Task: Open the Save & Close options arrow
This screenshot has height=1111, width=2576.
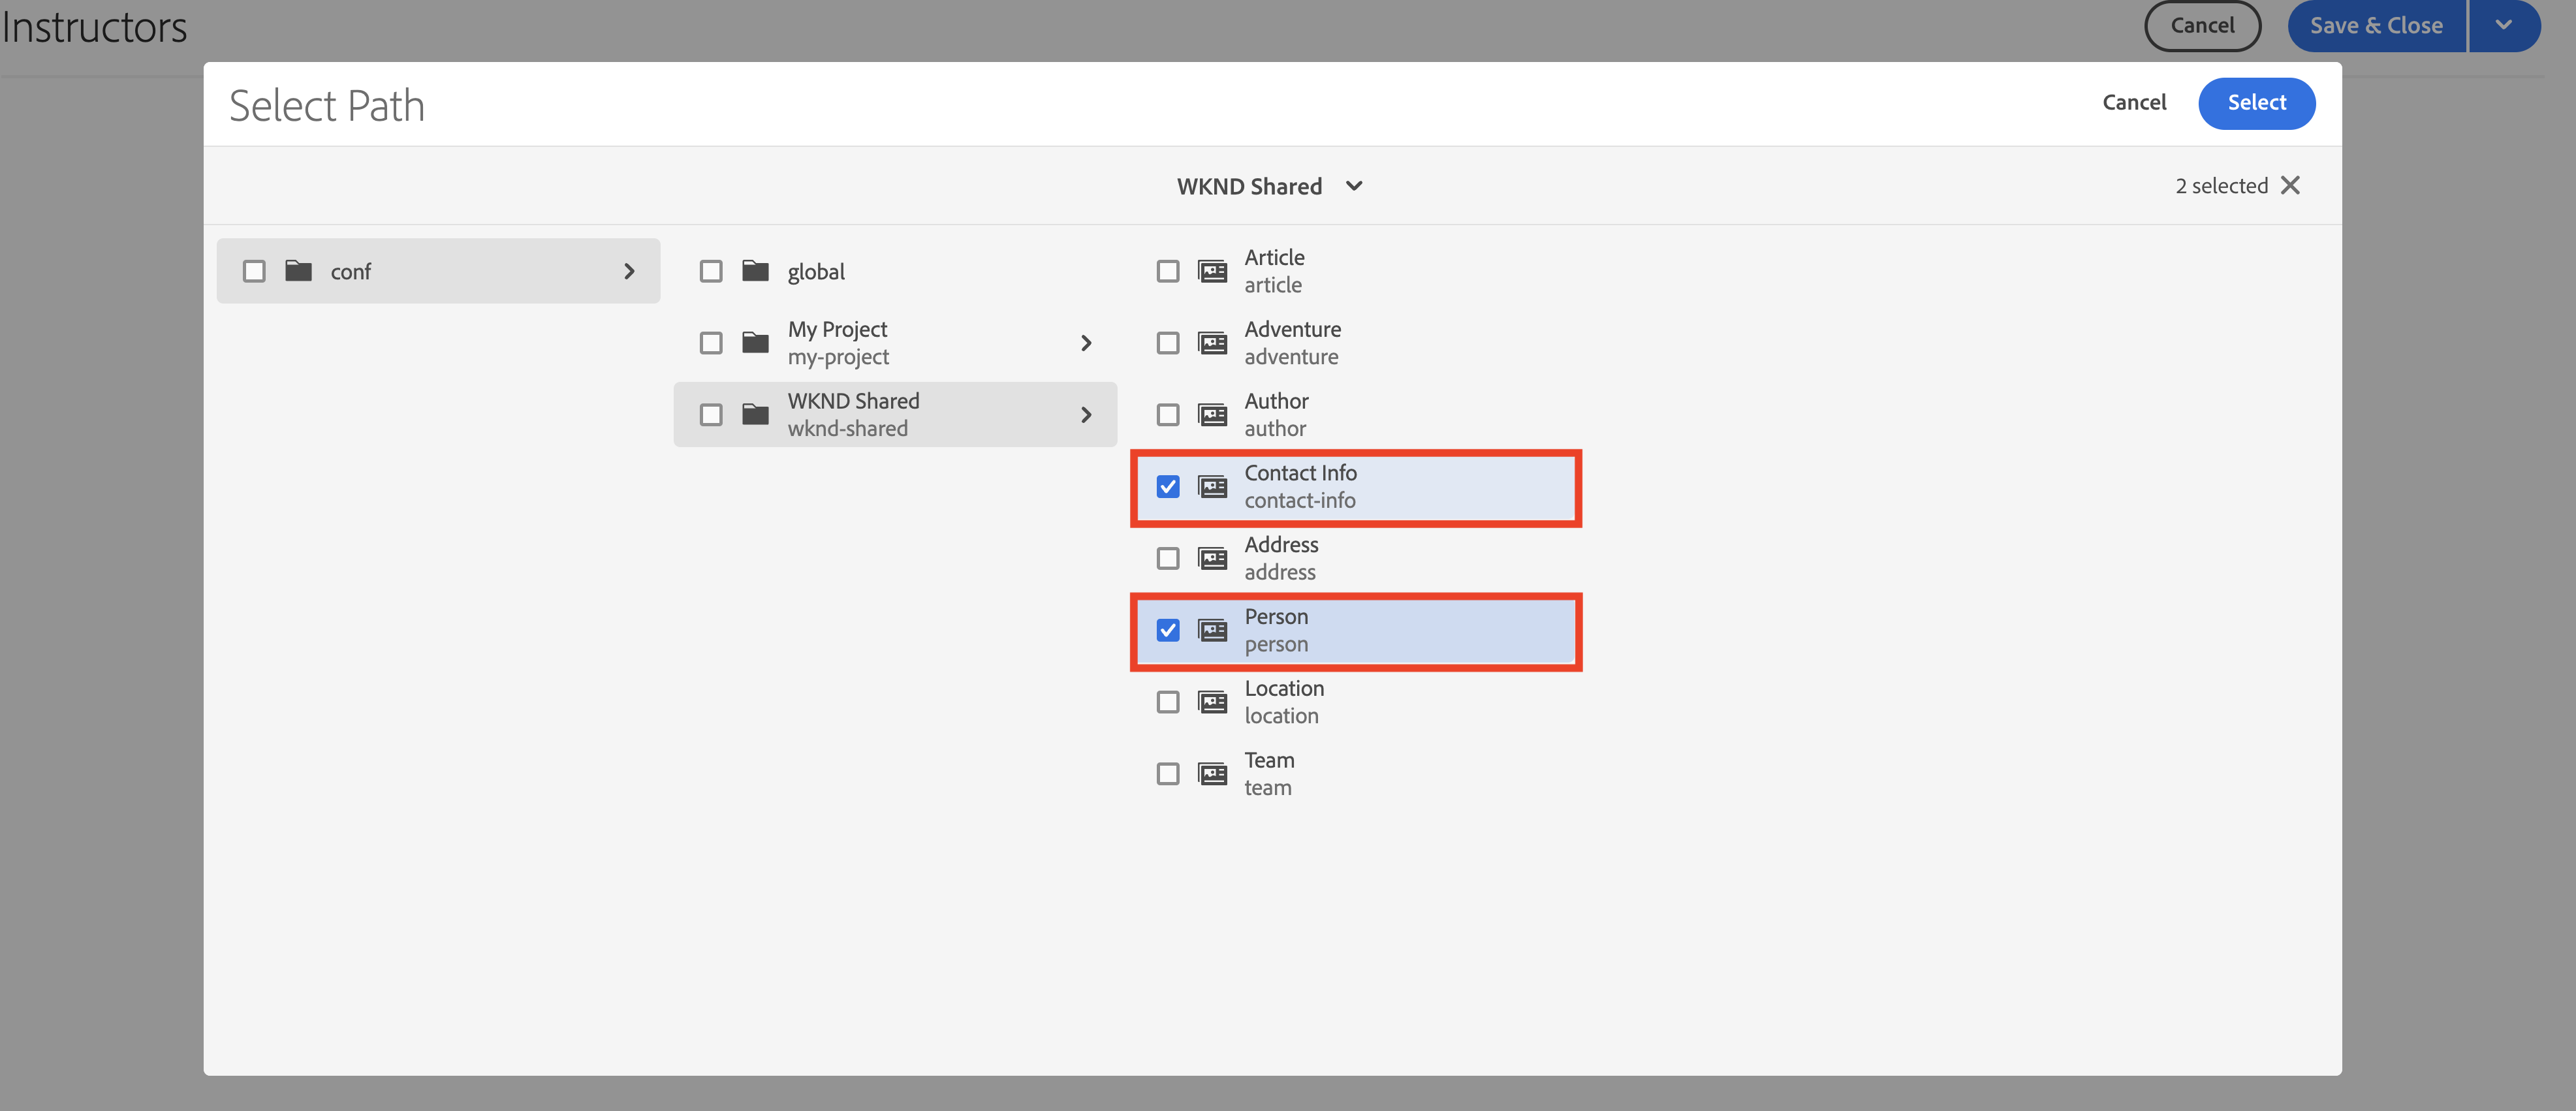Action: [2503, 26]
